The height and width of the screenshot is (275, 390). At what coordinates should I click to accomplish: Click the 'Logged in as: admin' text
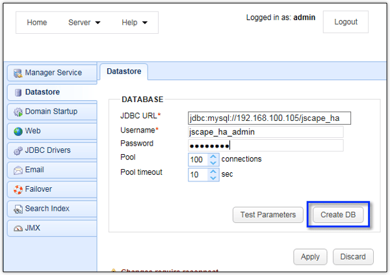tap(281, 18)
